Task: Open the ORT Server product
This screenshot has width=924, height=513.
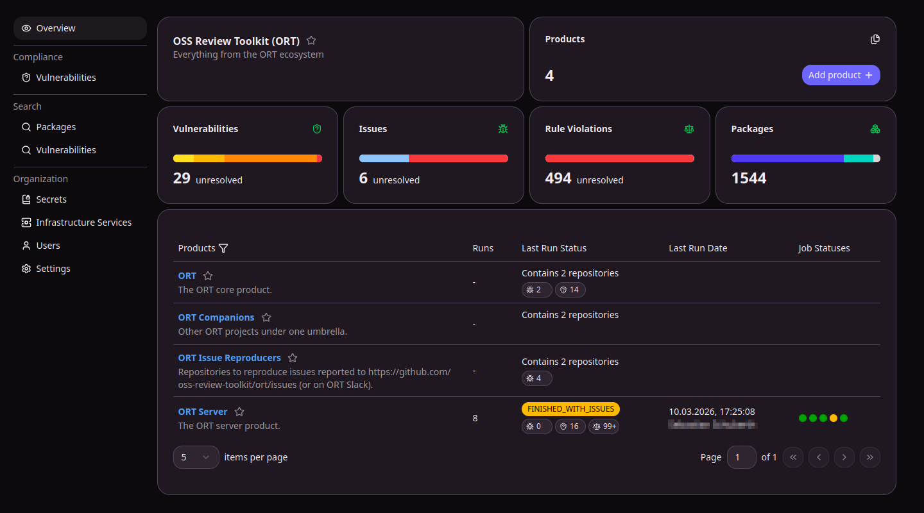Action: point(203,412)
